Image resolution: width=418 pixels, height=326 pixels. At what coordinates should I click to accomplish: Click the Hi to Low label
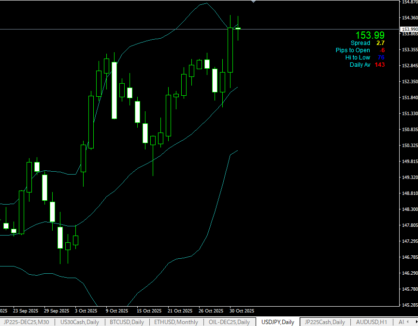tap(358, 58)
